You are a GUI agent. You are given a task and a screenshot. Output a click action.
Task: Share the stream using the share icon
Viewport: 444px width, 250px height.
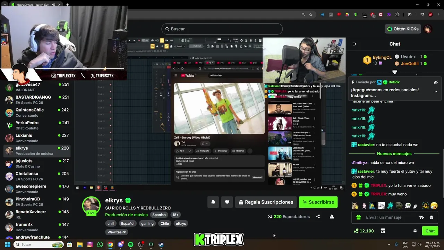(x=318, y=217)
